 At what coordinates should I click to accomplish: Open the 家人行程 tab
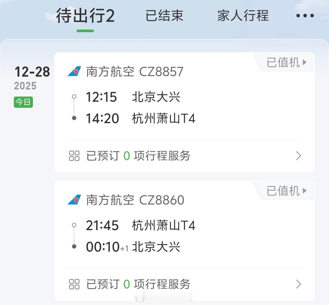tap(243, 16)
